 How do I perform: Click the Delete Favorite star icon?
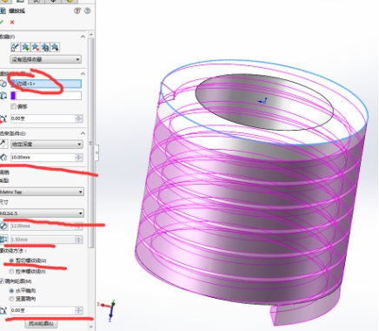click(36, 47)
